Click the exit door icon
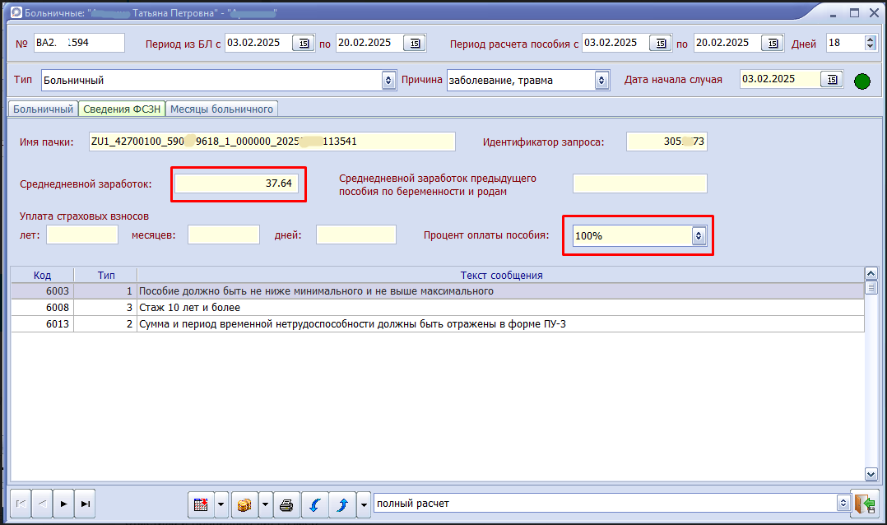Image resolution: width=887 pixels, height=525 pixels. pos(863,504)
